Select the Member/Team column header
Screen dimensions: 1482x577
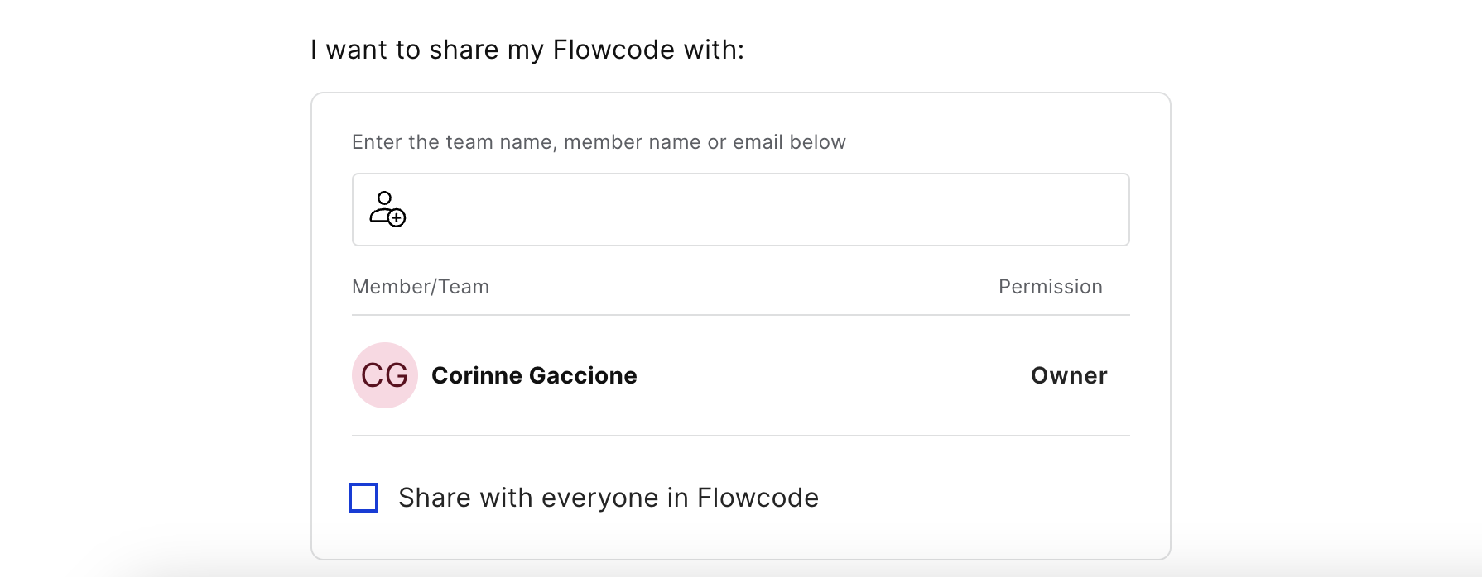[420, 286]
